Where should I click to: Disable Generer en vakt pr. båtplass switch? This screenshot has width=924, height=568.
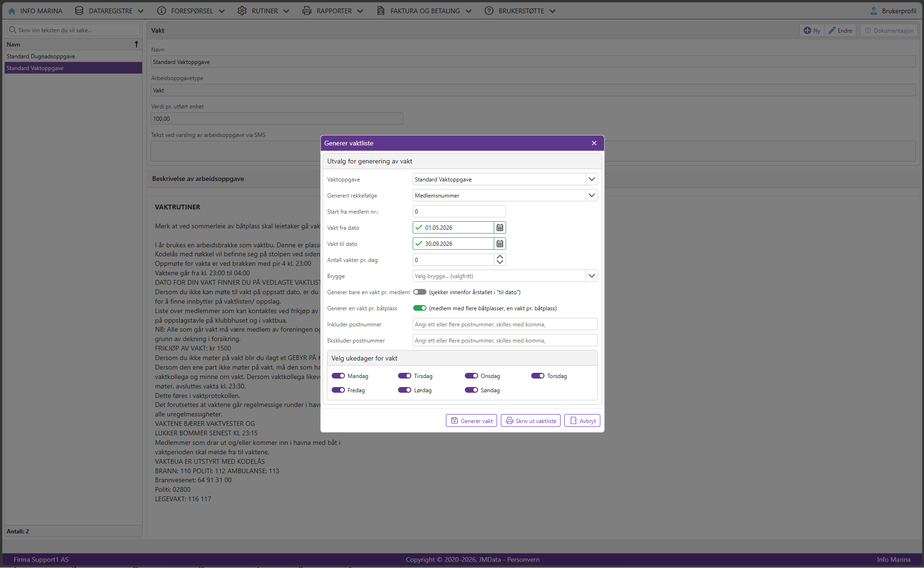pyautogui.click(x=420, y=308)
